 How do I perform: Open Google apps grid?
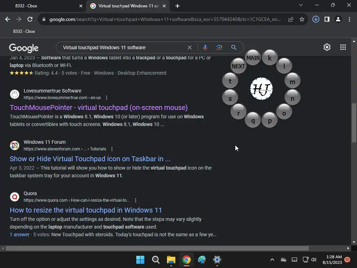(x=343, y=47)
